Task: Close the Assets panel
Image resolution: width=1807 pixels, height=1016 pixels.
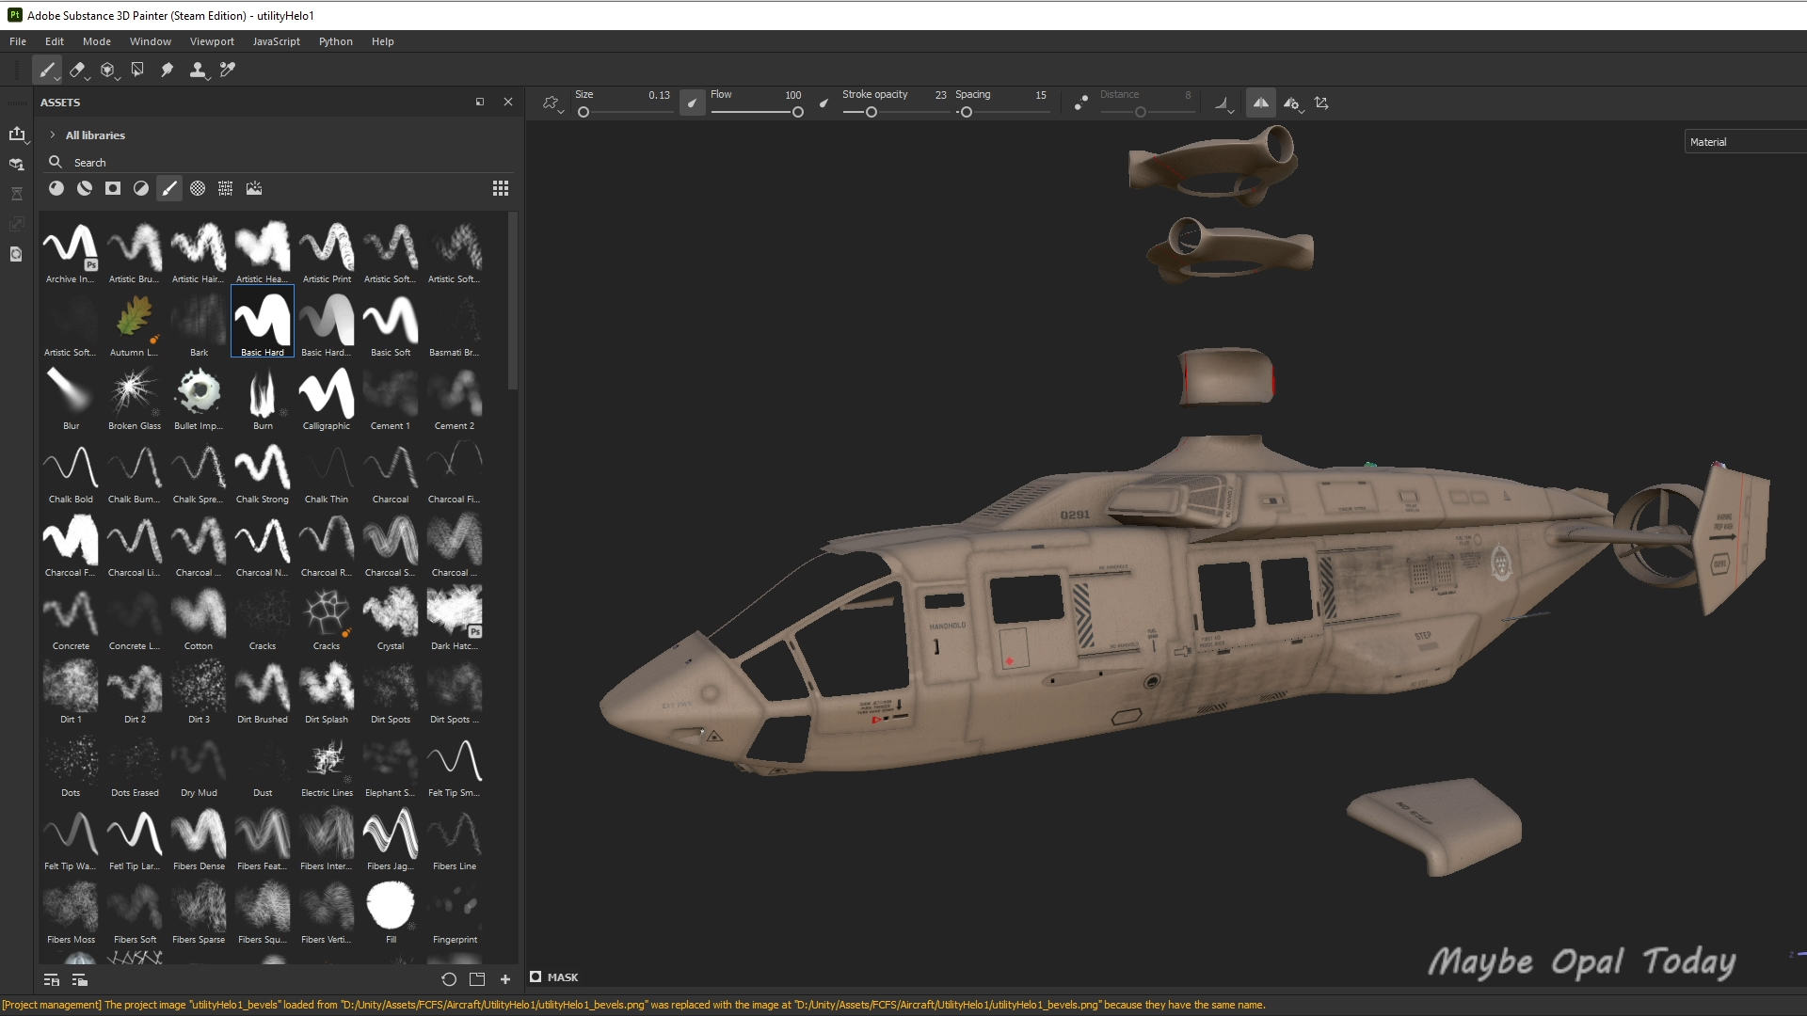Action: coord(508,102)
